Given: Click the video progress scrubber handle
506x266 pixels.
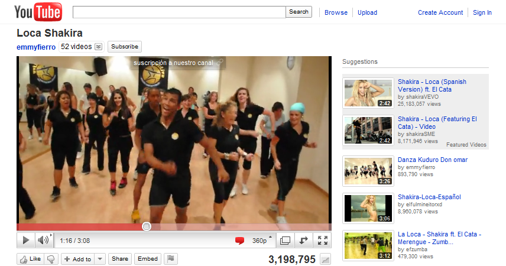Looking at the screenshot, I should click(x=147, y=226).
